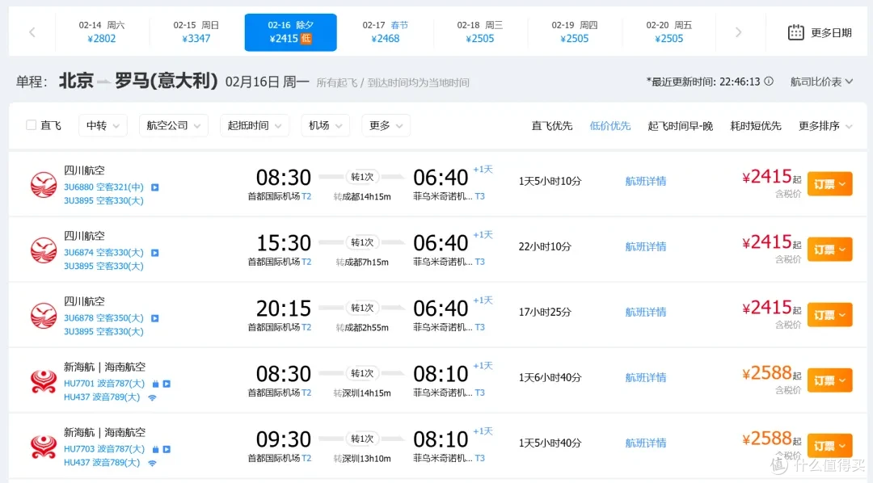Image resolution: width=873 pixels, height=483 pixels.
Task: Select the 02-16 除夕 date tab
Action: pyautogui.click(x=291, y=32)
